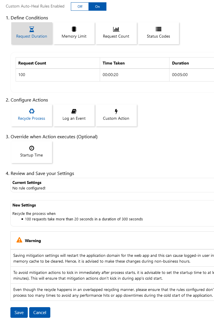Select the 100 request count cell
The width and height of the screenshot is (214, 319).
point(22,75)
